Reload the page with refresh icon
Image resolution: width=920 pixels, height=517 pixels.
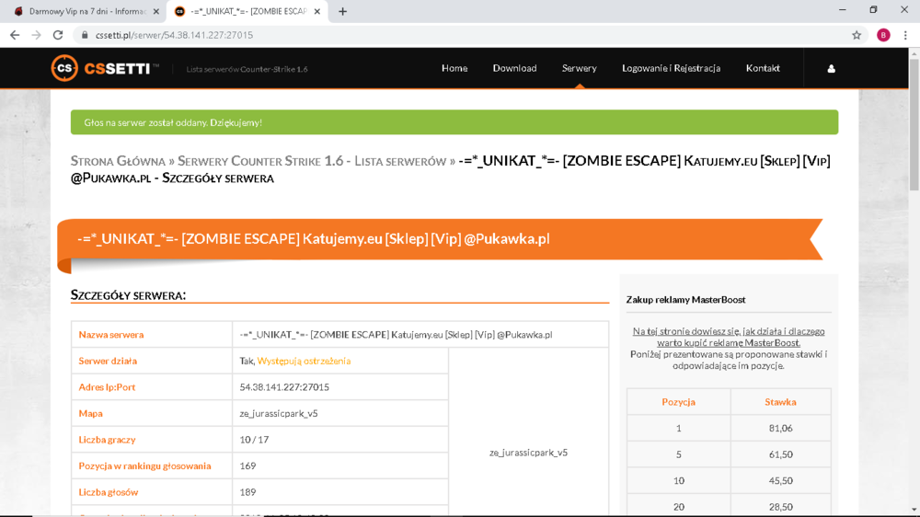coord(58,35)
